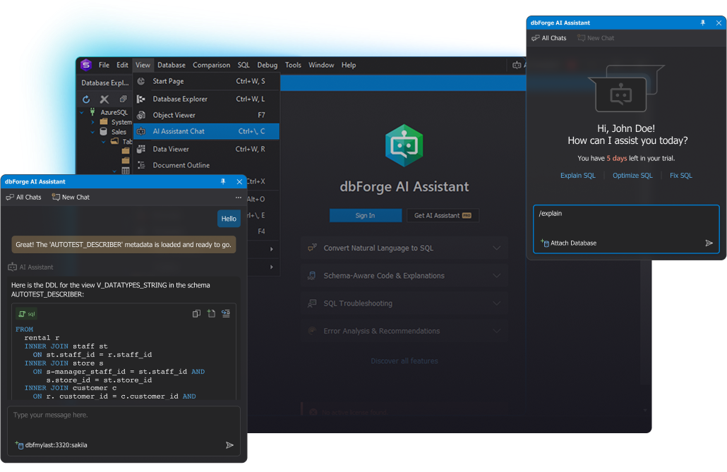Open the Help menu
This screenshot has width=727, height=472.
349,65
